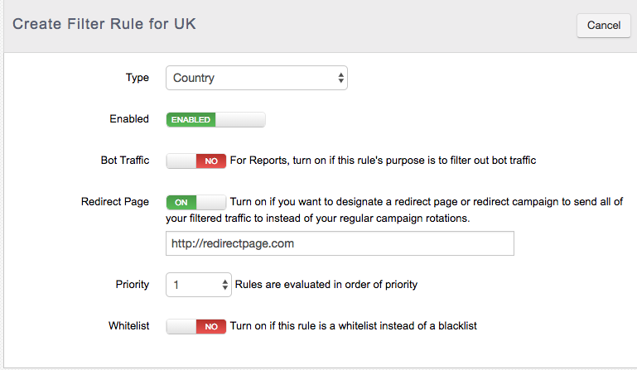This screenshot has width=637, height=370.
Task: Turn off the Redirect Page ON toggle
Action: pyautogui.click(x=195, y=202)
